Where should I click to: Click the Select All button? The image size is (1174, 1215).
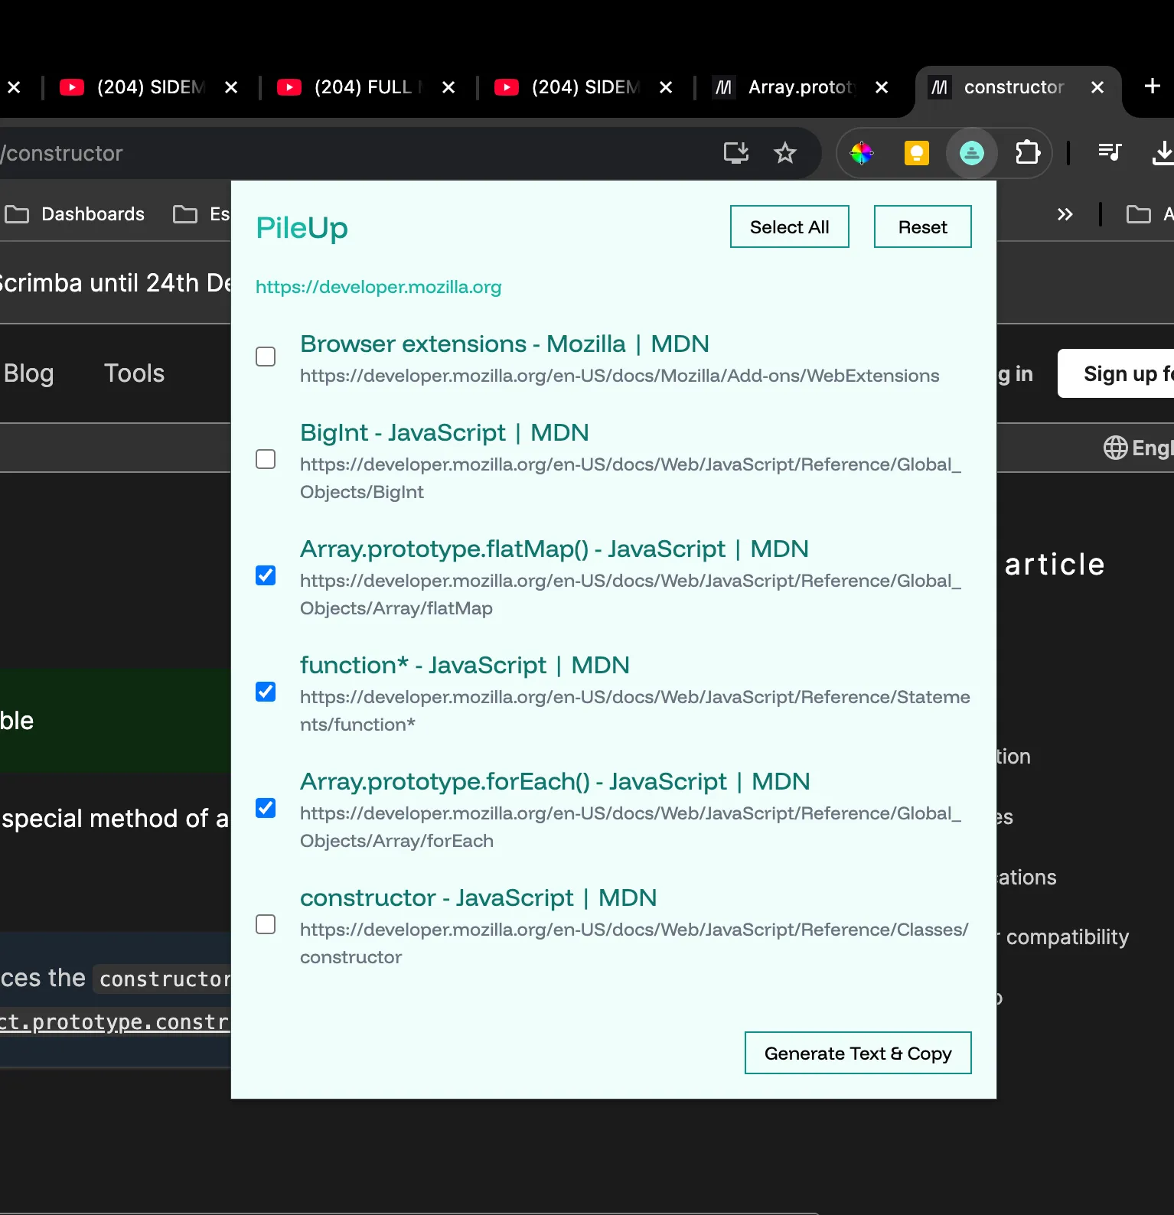click(789, 226)
